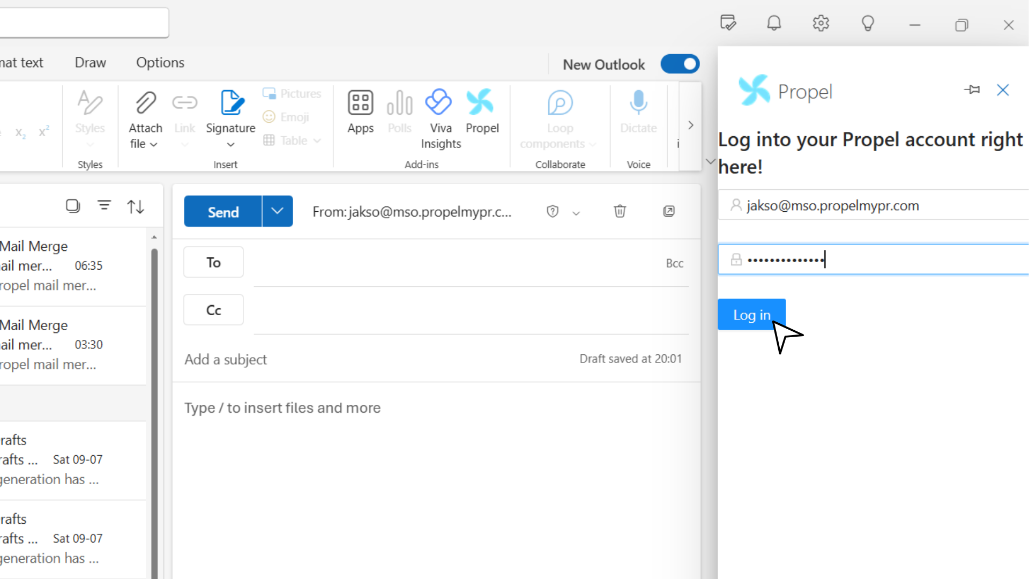Image resolution: width=1029 pixels, height=579 pixels.
Task: Expand the Send options dropdown arrow
Action: 277,211
